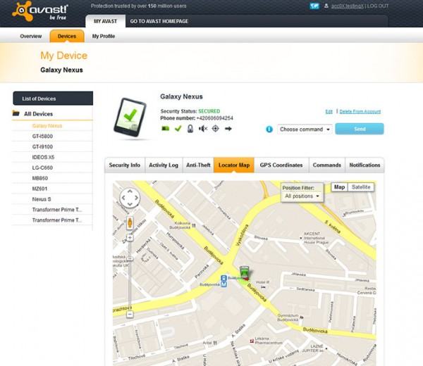The height and width of the screenshot is (366, 423).
Task: Zoom in the map with plus button
Action: pos(130,237)
